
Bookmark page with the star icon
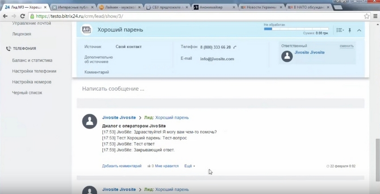click(x=367, y=16)
